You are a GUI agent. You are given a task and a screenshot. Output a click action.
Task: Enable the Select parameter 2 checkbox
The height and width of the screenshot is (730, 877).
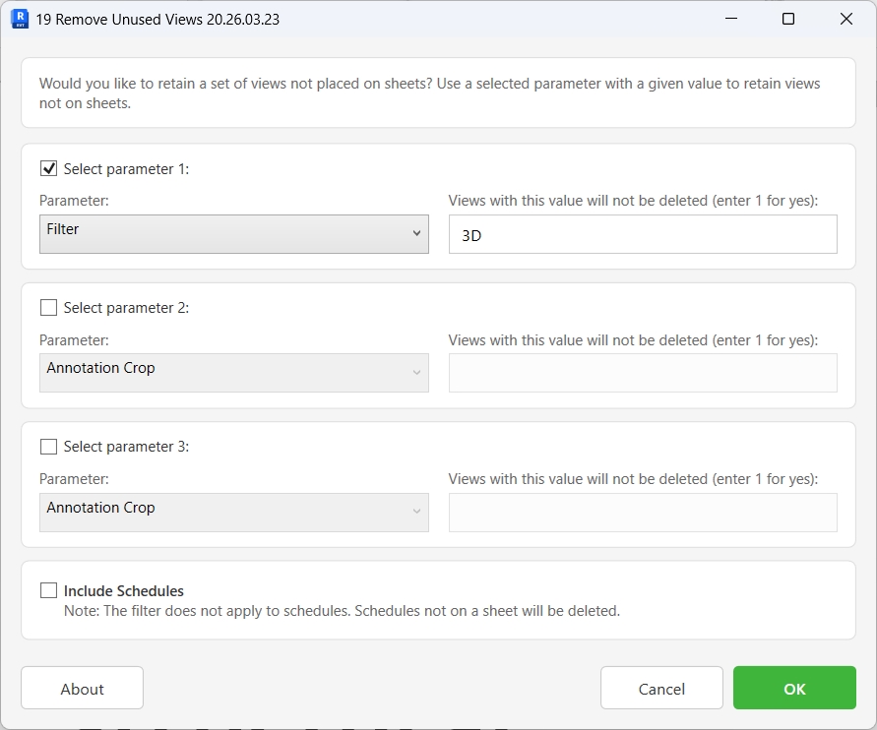point(48,307)
